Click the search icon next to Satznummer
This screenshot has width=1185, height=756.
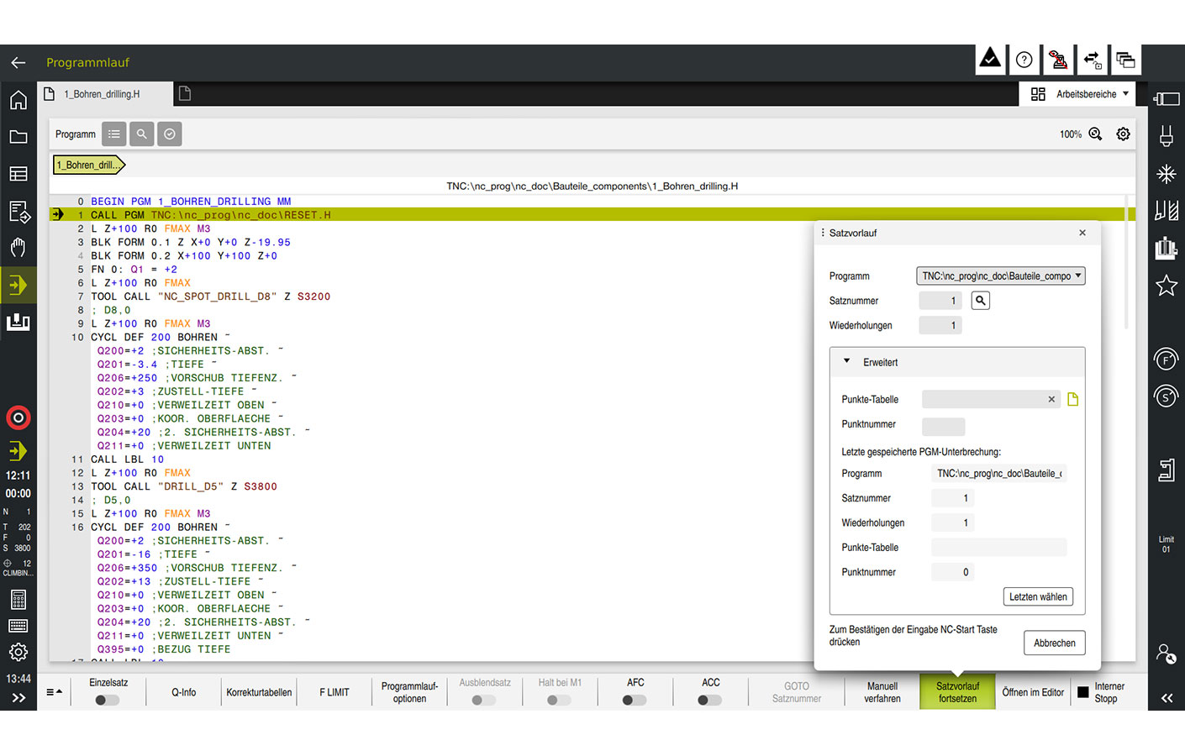pos(980,301)
